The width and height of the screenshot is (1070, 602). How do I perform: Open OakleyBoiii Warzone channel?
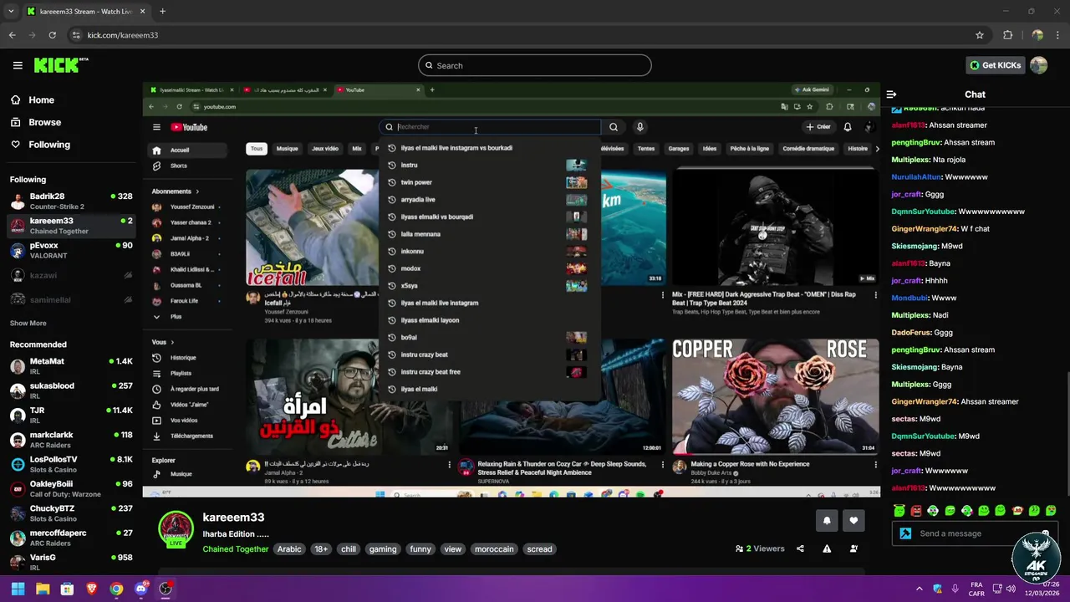click(x=71, y=488)
